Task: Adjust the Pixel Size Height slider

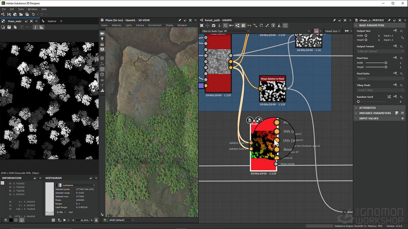Action: click(x=376, y=67)
